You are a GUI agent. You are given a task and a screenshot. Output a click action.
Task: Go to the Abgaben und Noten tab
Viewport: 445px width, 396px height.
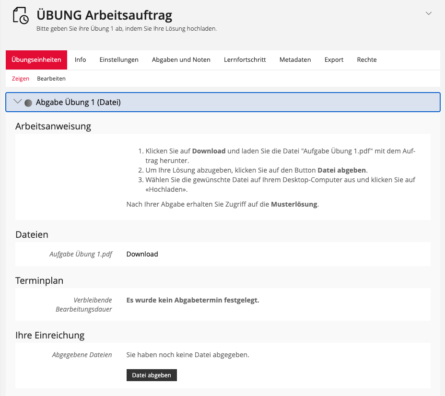click(181, 60)
